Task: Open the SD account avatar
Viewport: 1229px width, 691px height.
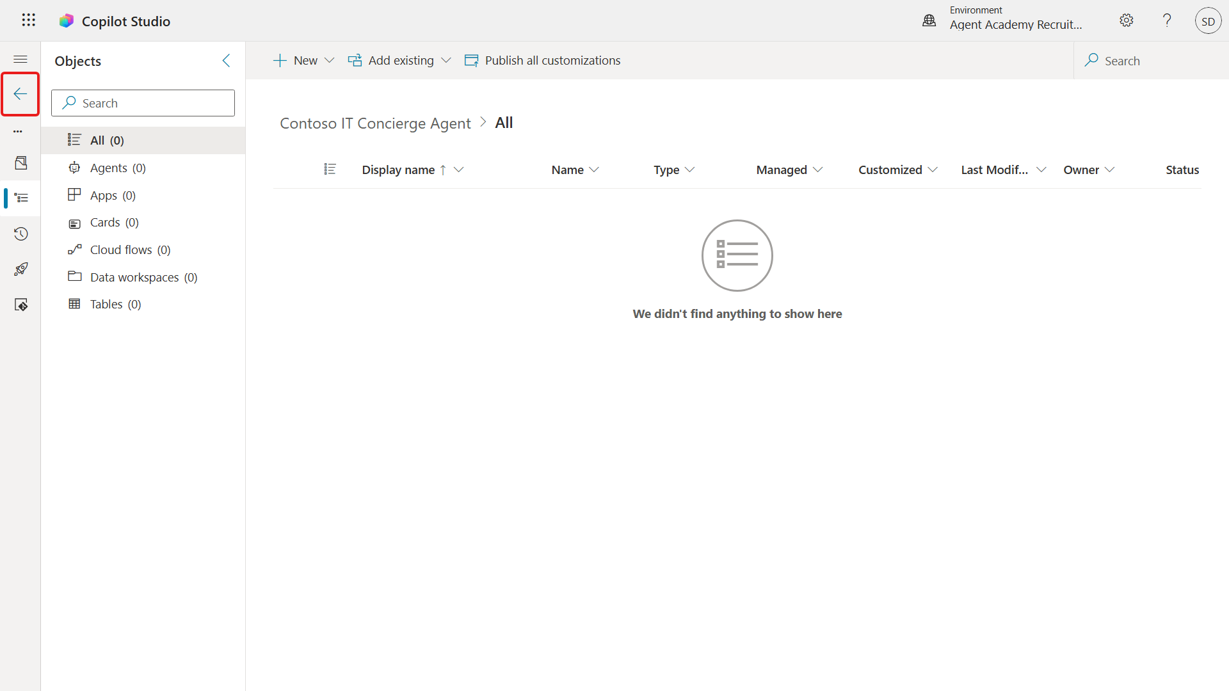Action: 1208,21
